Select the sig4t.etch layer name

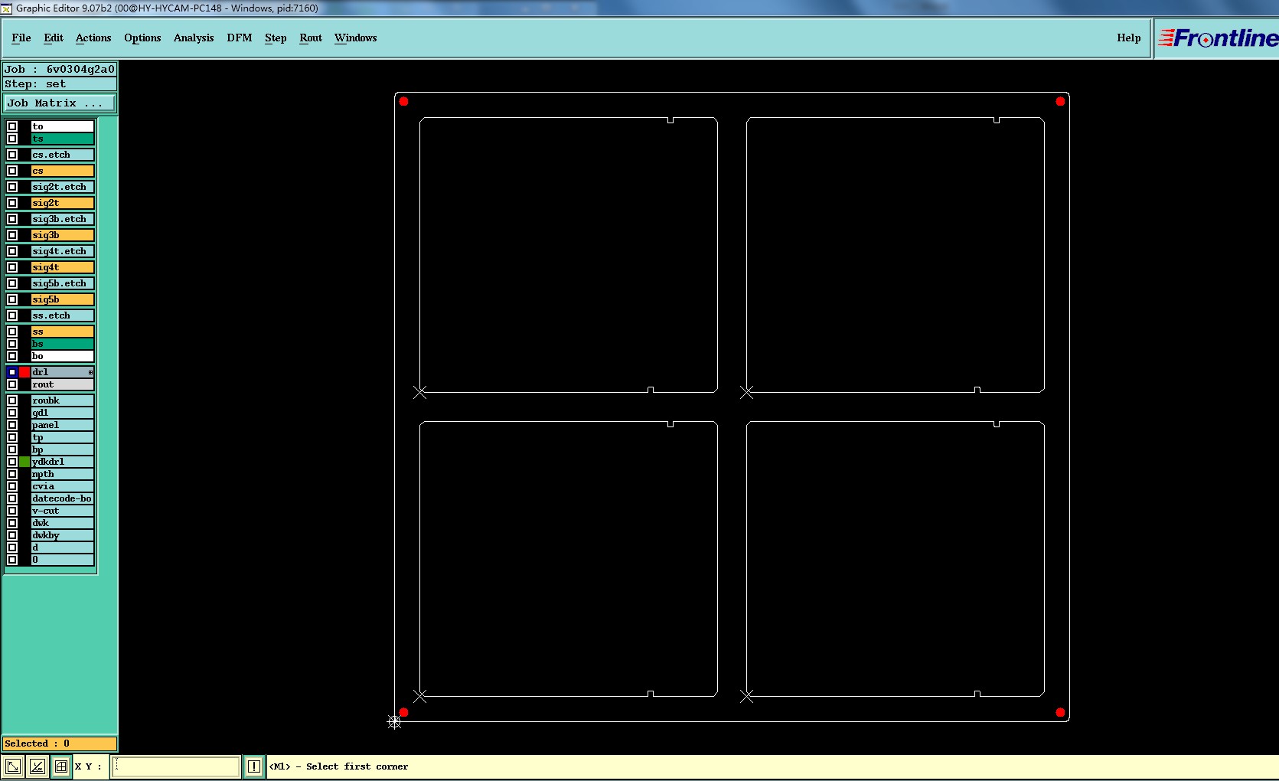click(x=63, y=251)
